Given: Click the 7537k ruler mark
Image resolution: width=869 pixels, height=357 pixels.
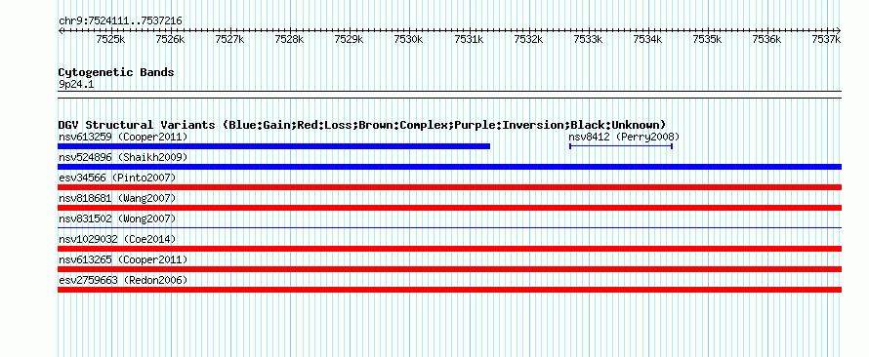Looking at the screenshot, I should 827,39.
